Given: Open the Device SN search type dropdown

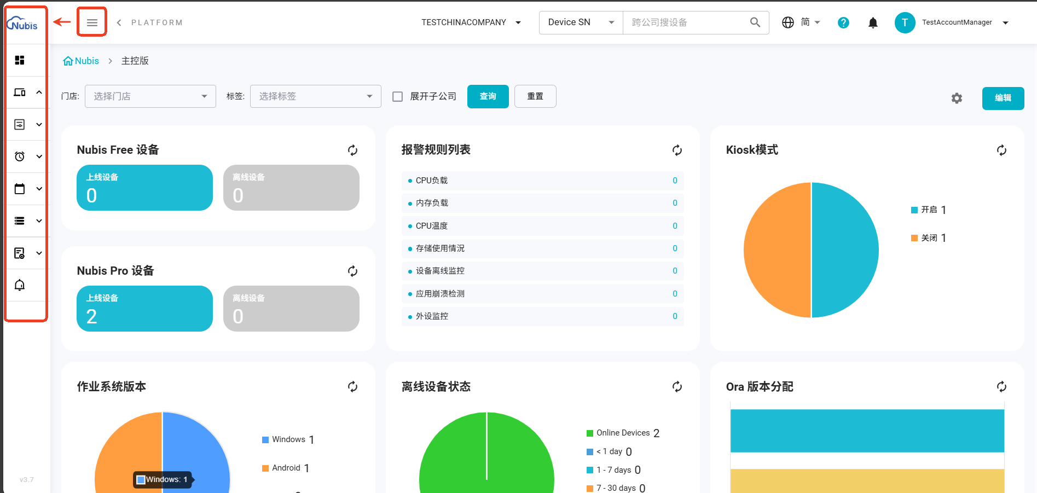Looking at the screenshot, I should click(x=581, y=22).
